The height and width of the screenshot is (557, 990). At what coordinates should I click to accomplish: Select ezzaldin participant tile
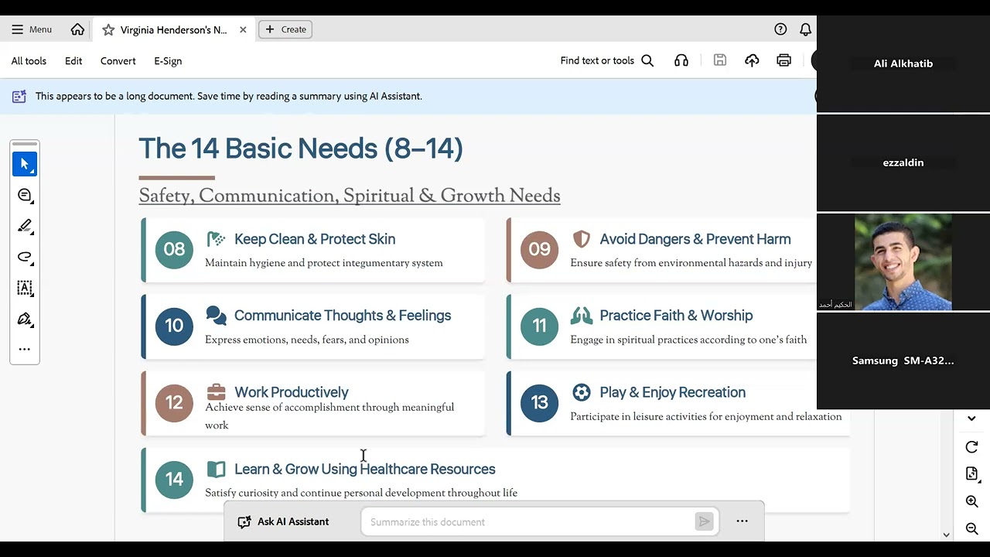coord(903,162)
